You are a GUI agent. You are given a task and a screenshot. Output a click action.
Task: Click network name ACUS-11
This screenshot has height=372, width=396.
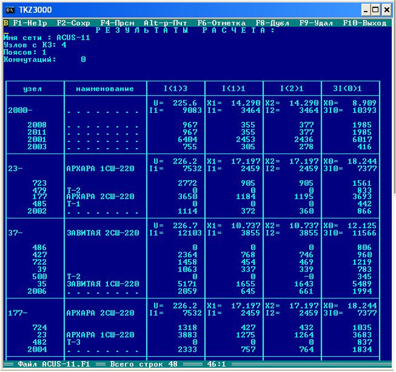click(73, 38)
